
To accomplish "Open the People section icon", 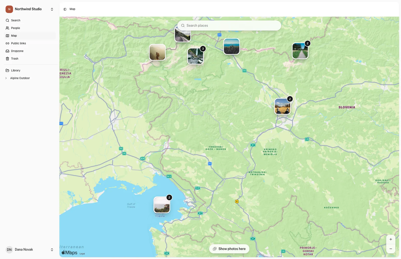I will click(x=8, y=28).
